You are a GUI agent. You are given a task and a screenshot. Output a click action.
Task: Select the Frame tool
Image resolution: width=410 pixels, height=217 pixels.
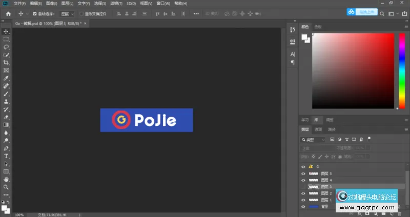pos(6,71)
